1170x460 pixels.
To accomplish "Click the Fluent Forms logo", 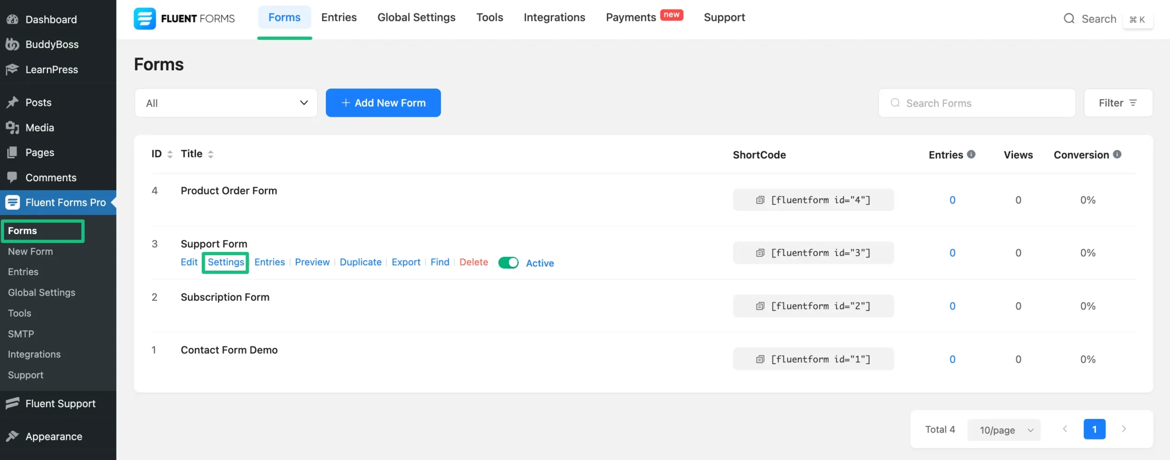I will (144, 18).
